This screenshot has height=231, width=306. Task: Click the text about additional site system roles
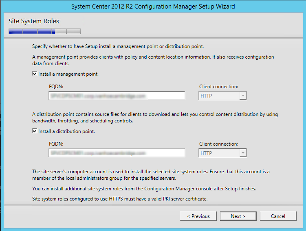coord(144,189)
